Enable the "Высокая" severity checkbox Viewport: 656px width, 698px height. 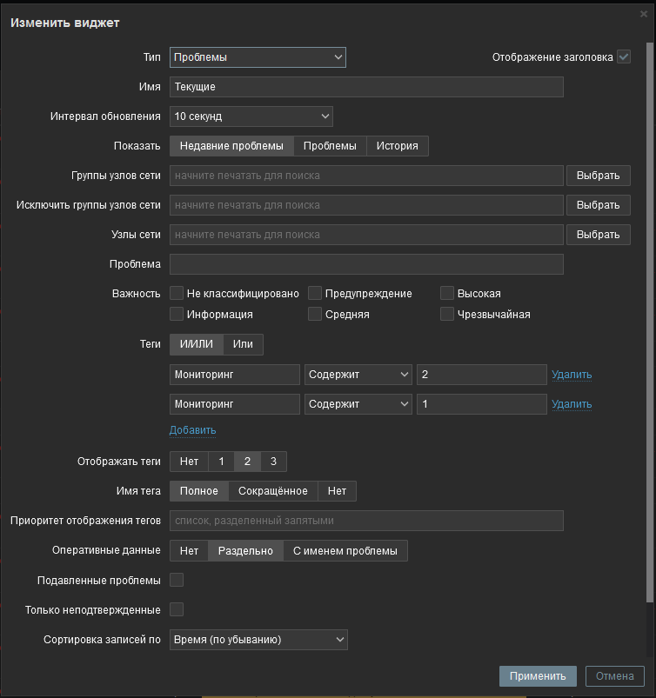click(447, 293)
